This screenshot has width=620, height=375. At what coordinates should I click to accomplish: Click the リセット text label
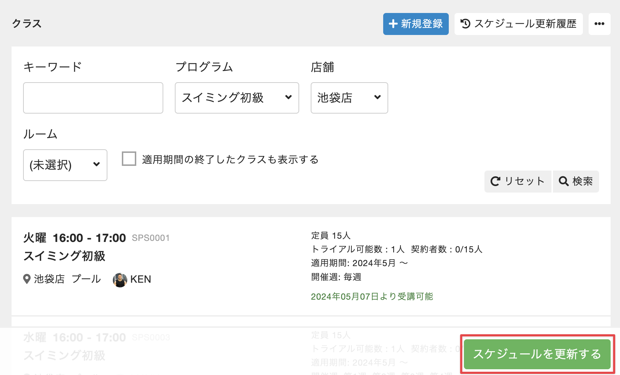tap(524, 181)
